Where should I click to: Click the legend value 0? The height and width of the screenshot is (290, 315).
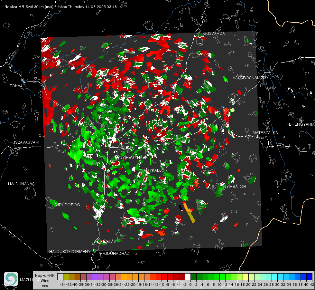pyautogui.click(x=190, y=285)
